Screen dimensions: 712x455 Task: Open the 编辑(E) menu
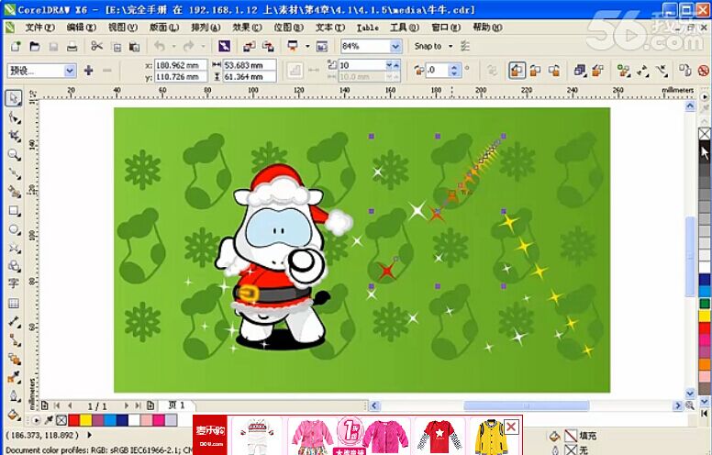[82, 28]
